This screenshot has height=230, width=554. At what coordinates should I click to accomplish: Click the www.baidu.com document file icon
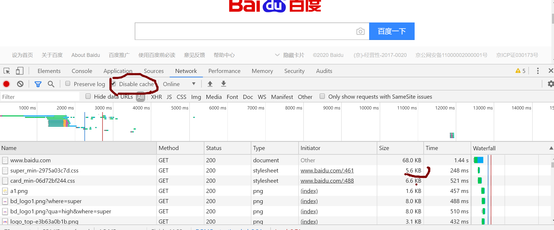click(x=5, y=160)
